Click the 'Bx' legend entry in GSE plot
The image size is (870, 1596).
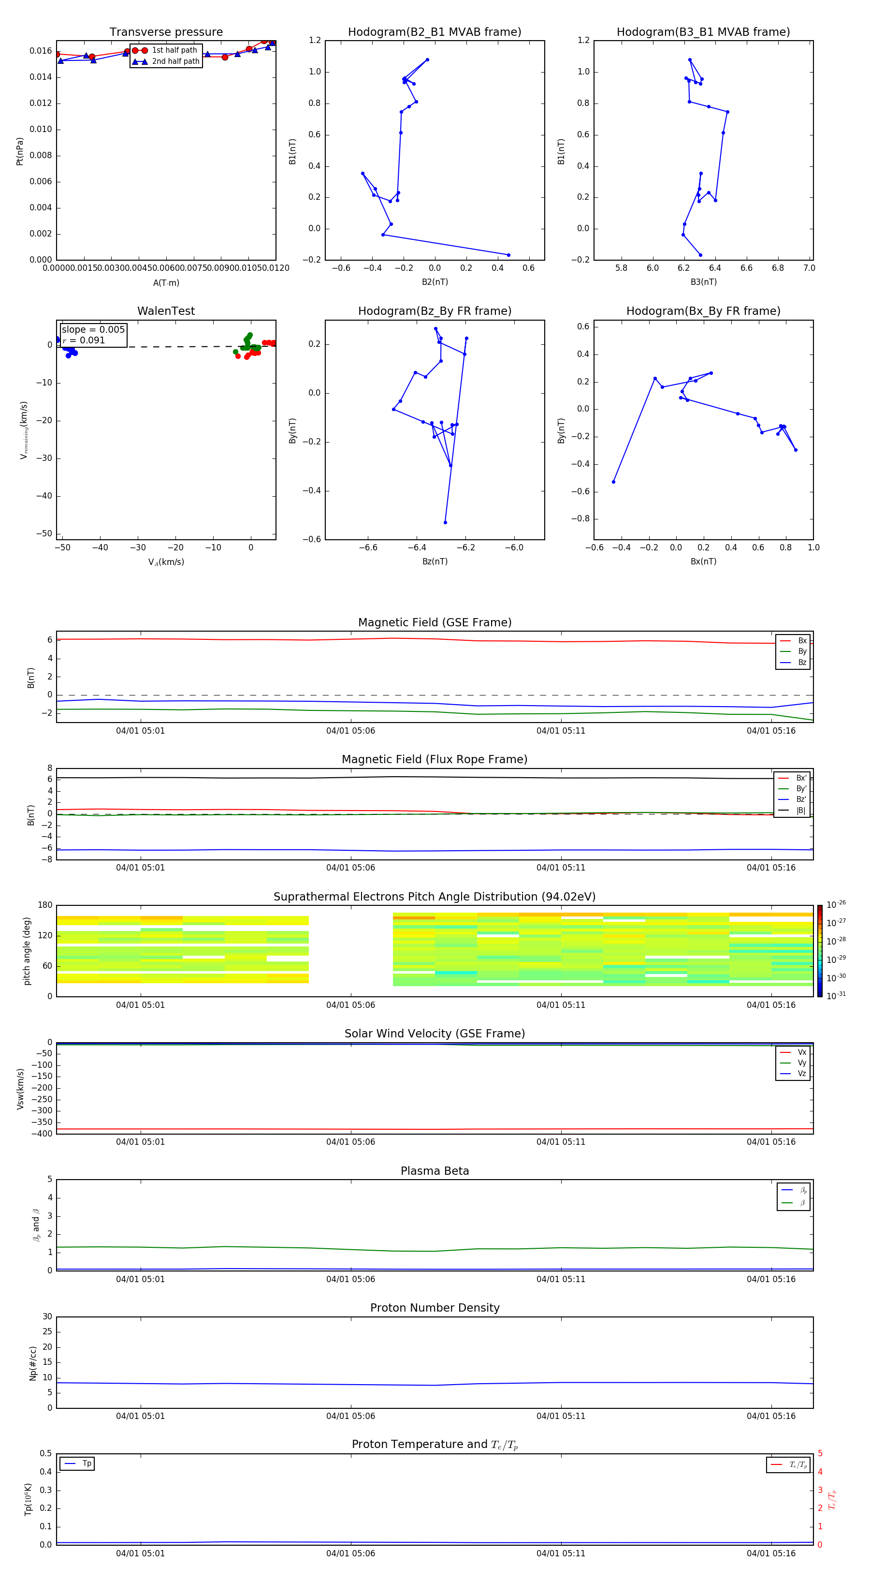coord(793,641)
